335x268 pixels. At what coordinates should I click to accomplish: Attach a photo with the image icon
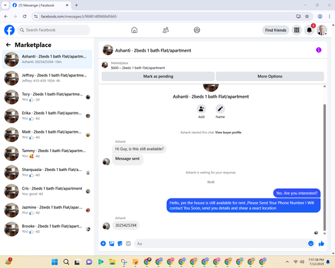tap(112, 243)
